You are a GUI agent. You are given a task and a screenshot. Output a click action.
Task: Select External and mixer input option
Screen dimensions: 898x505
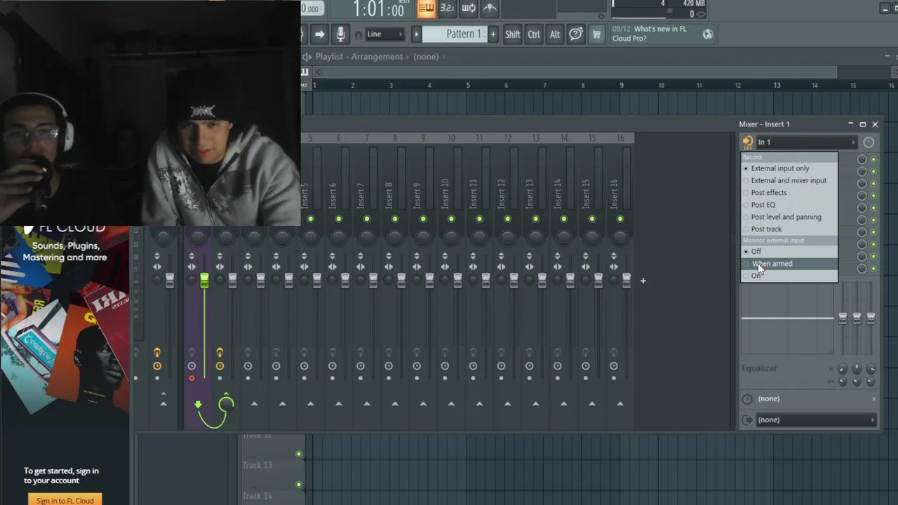point(789,180)
